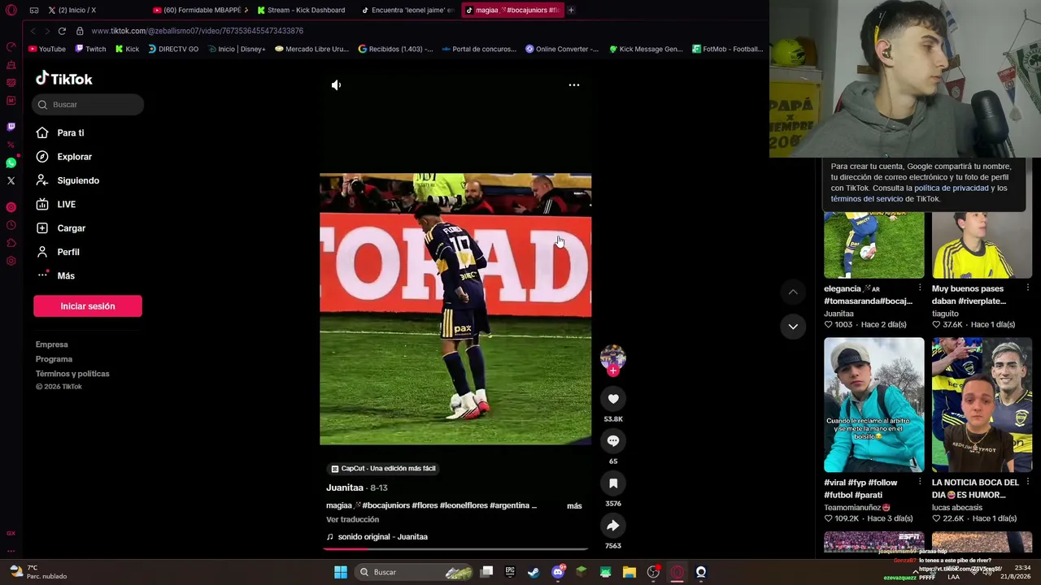
Task: Open the 'FotMob - Football...' bookmark
Action: (727, 49)
